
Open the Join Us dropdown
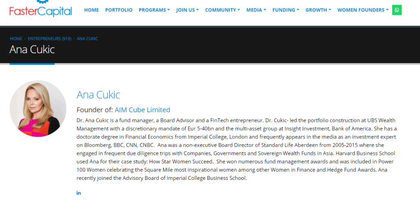click(x=187, y=10)
